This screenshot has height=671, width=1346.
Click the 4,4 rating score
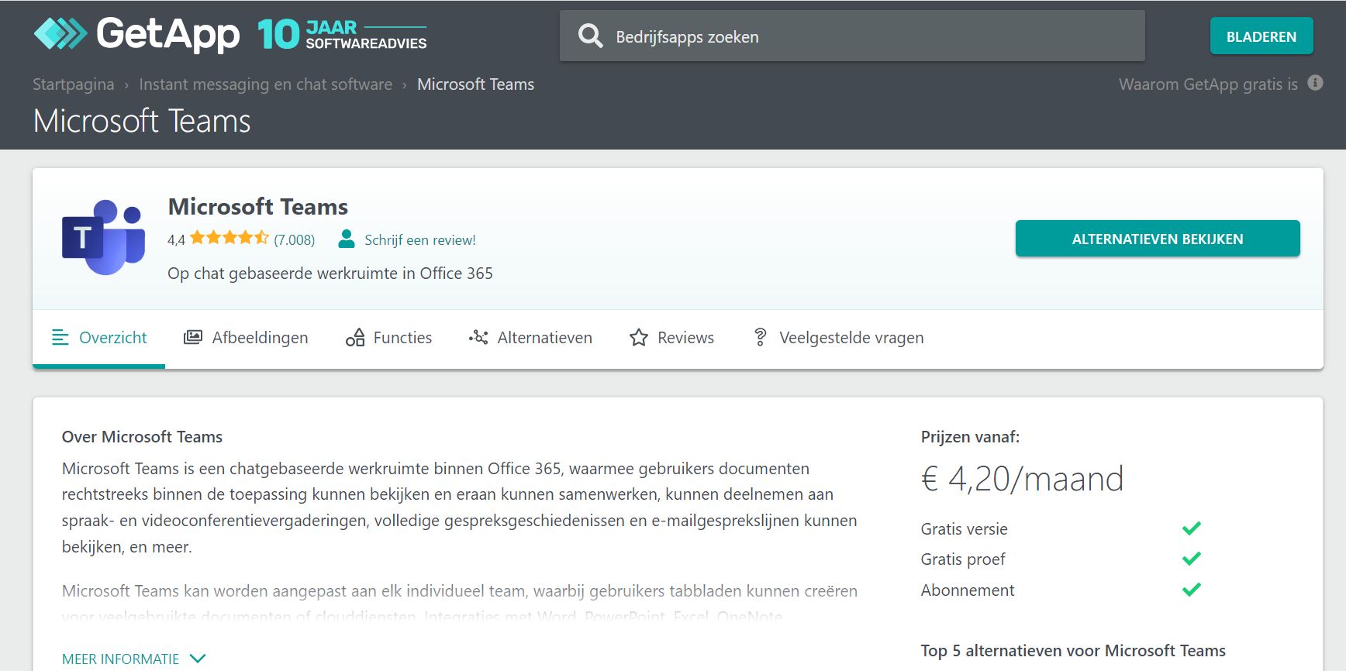click(176, 240)
